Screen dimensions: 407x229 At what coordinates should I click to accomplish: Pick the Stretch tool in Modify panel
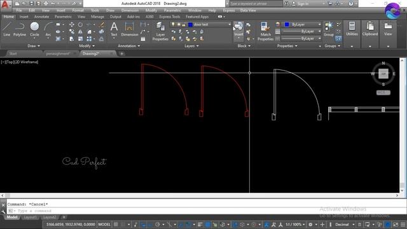point(72,39)
